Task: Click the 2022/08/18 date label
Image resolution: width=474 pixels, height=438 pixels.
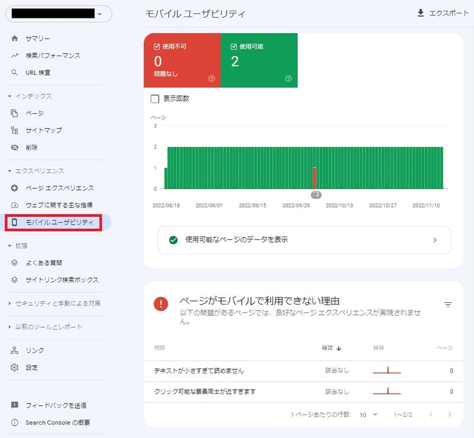Action: (x=166, y=206)
